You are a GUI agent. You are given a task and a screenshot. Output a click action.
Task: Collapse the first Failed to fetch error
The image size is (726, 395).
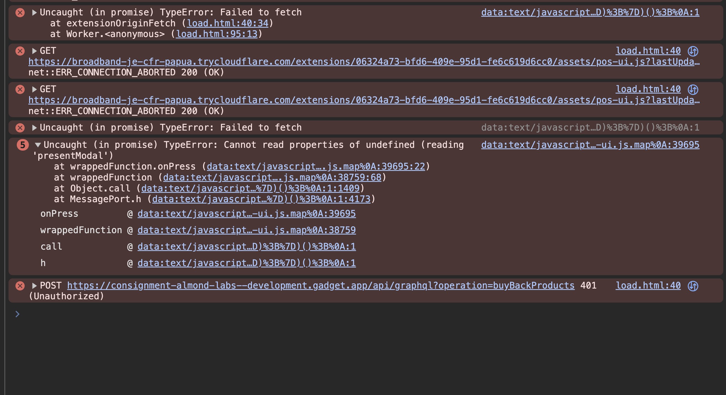click(x=34, y=12)
